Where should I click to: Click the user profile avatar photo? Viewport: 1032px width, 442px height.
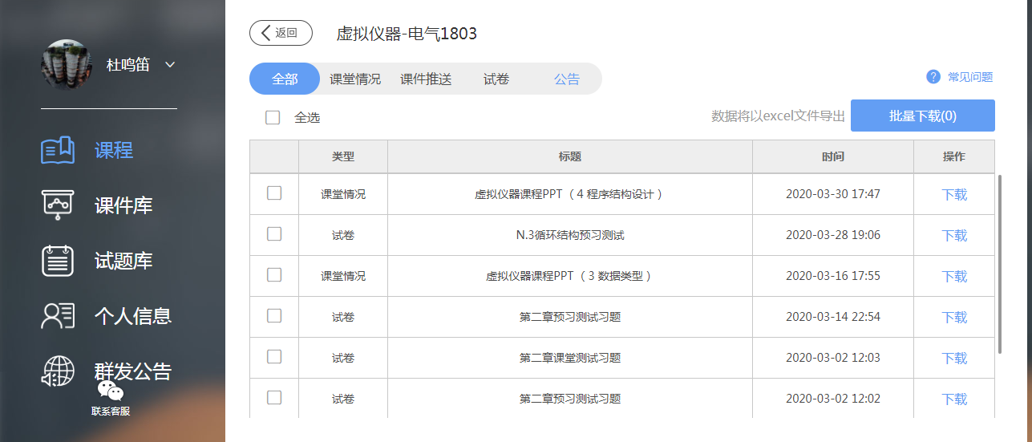coord(66,65)
